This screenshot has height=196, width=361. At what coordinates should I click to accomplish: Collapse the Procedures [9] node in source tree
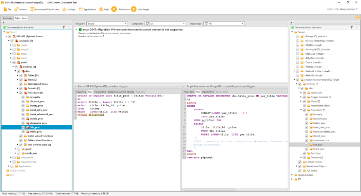click(18, 93)
